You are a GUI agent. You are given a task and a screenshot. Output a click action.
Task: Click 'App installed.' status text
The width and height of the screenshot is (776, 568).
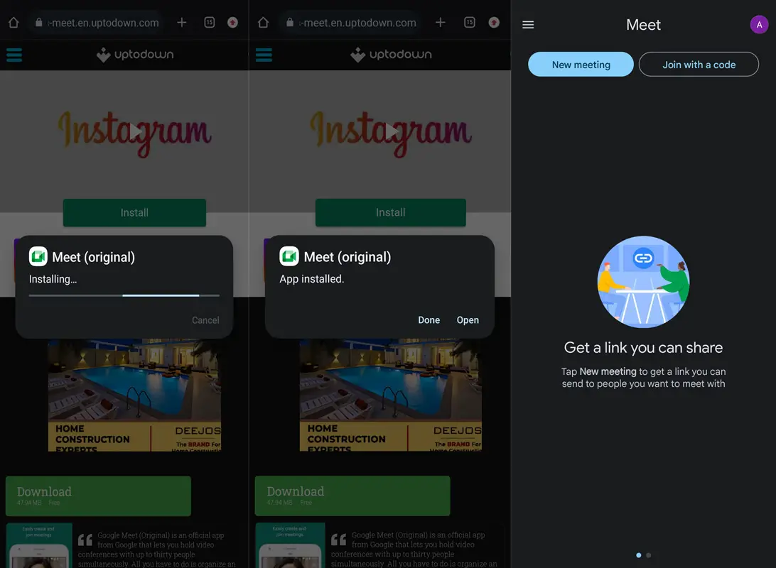point(312,279)
